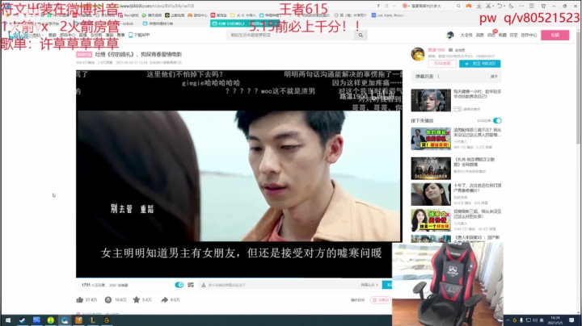
Task: Follow the uploader with blue 关注 button
Action: pyautogui.click(x=479, y=64)
